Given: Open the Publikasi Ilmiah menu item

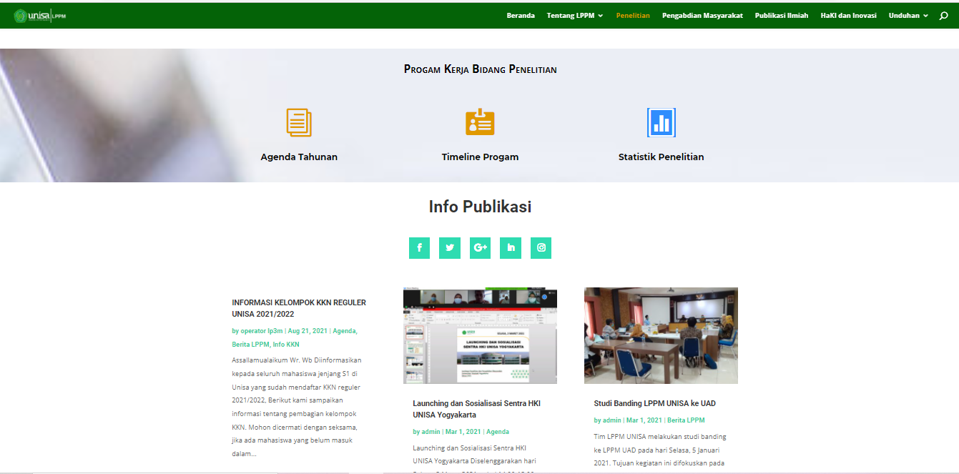Looking at the screenshot, I should click(782, 16).
